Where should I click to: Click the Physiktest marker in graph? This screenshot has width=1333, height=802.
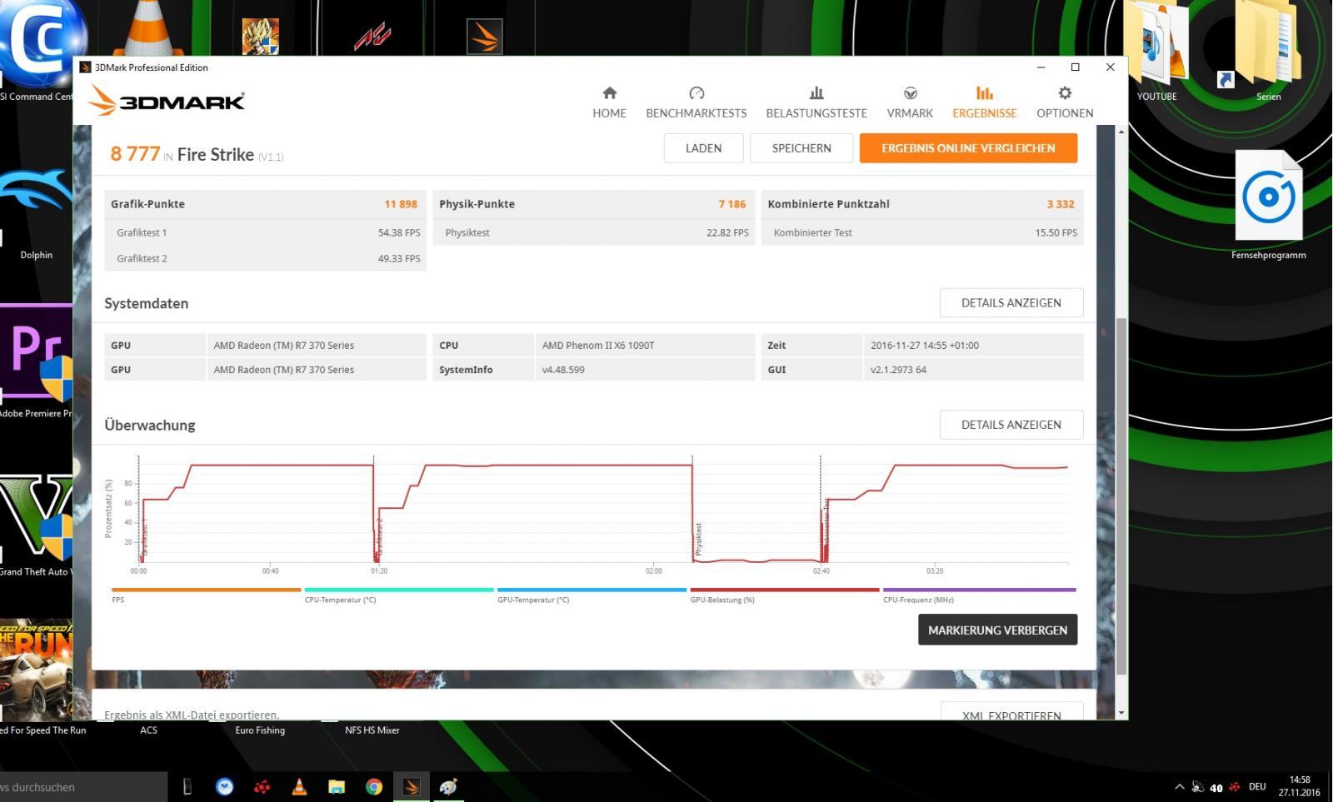click(698, 539)
